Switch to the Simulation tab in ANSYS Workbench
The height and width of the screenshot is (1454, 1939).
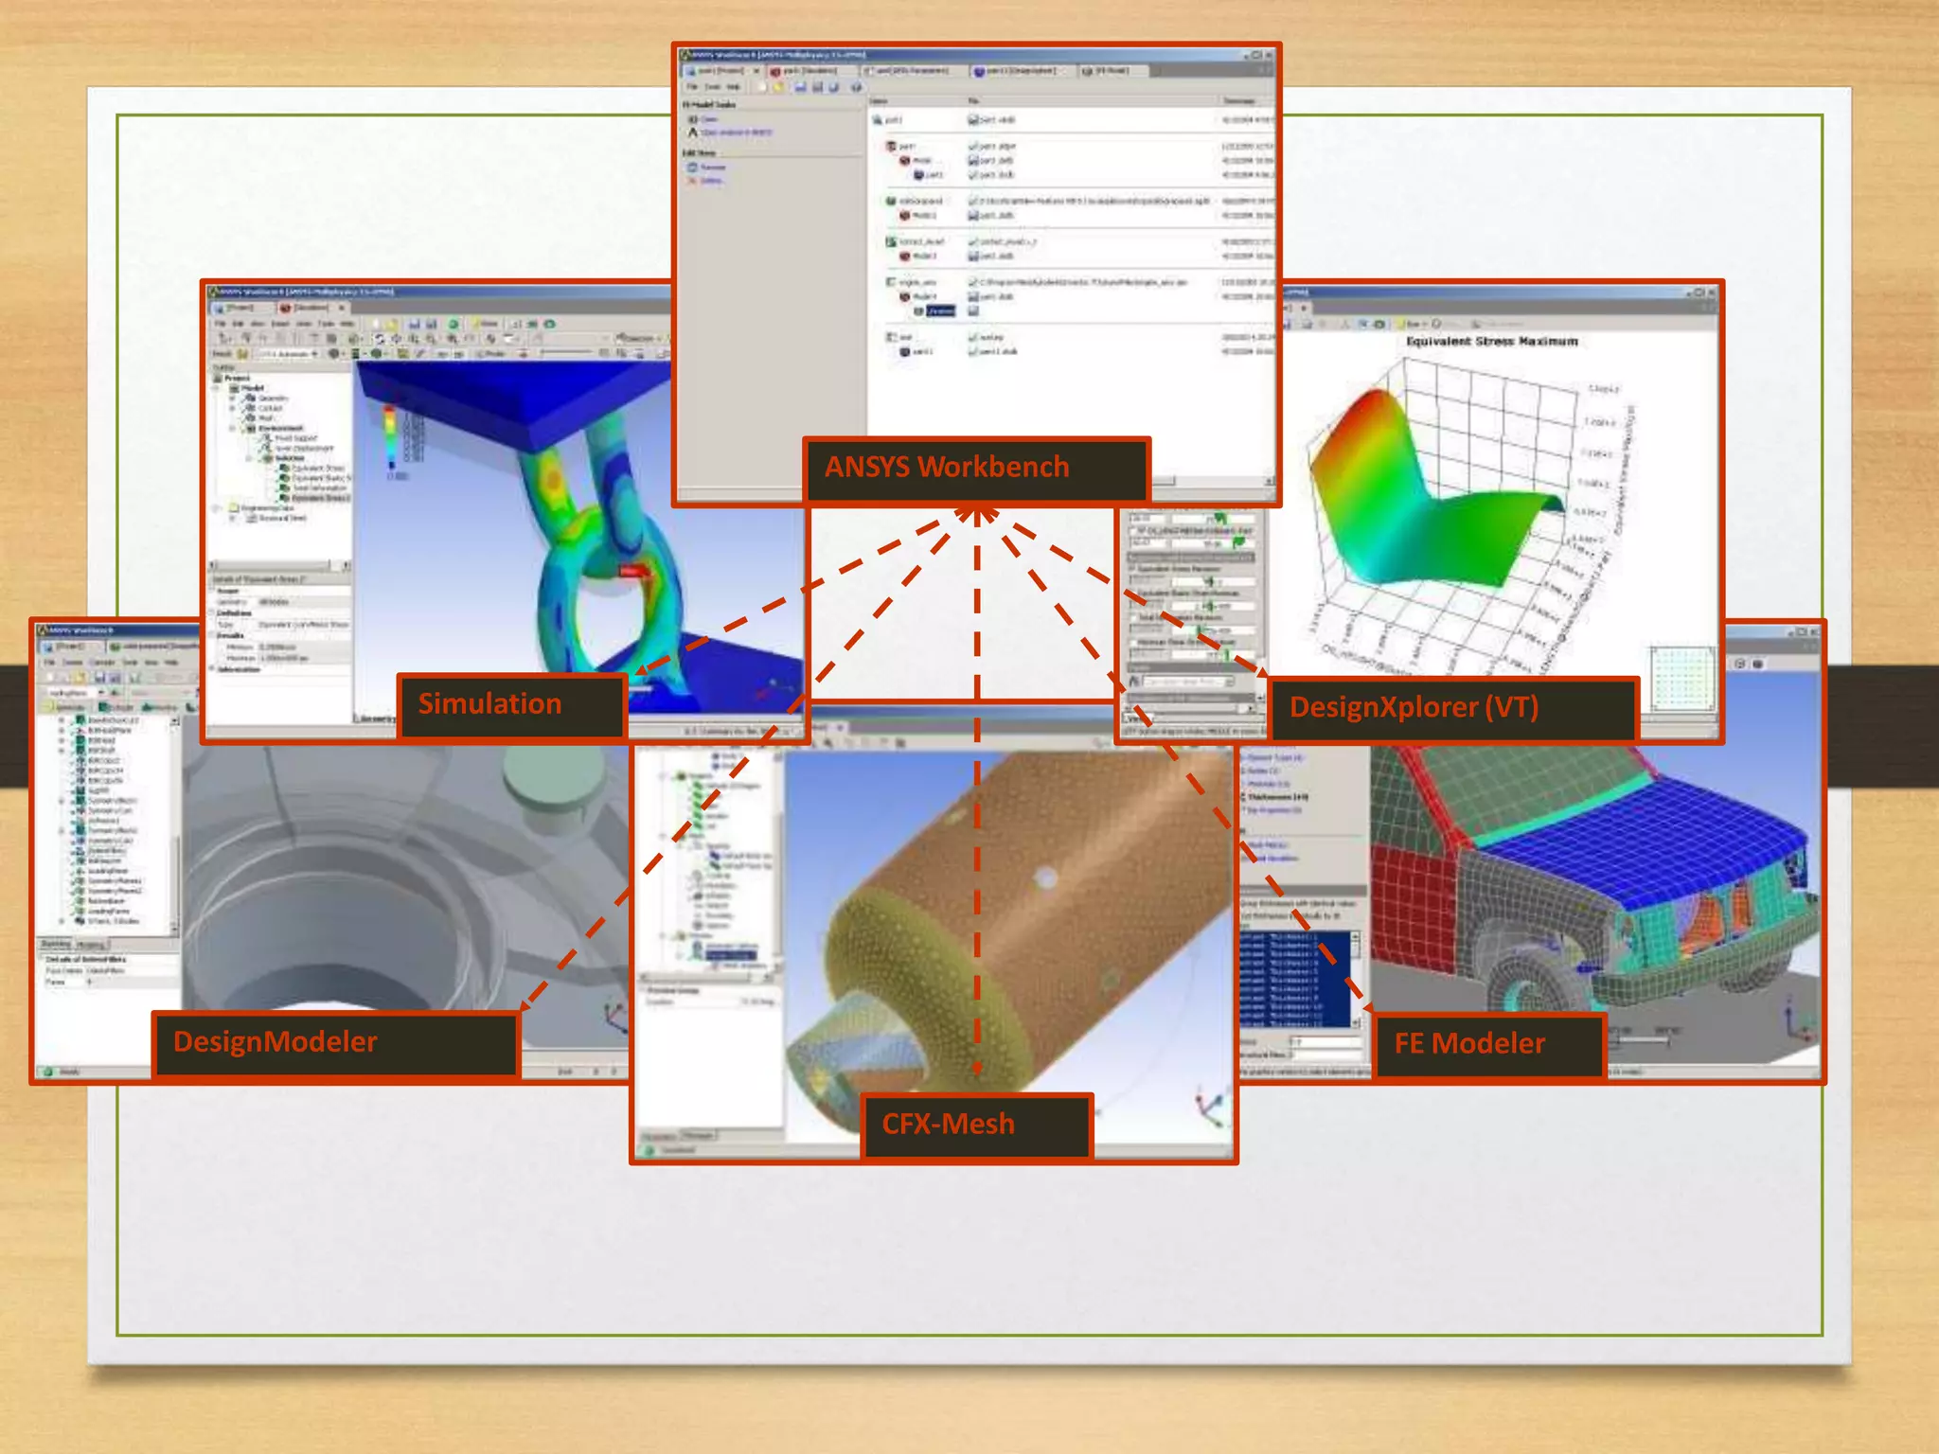coord(810,71)
